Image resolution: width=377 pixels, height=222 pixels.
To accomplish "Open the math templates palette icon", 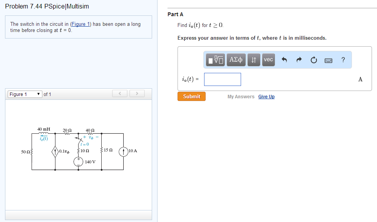I will click(x=214, y=60).
